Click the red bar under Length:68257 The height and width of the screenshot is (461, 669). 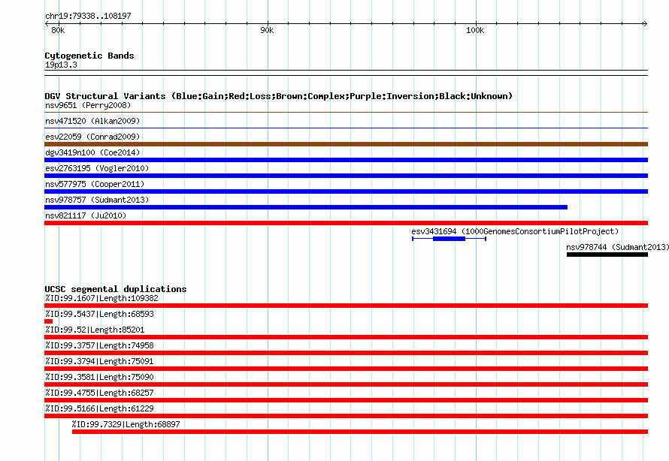[x=346, y=400]
